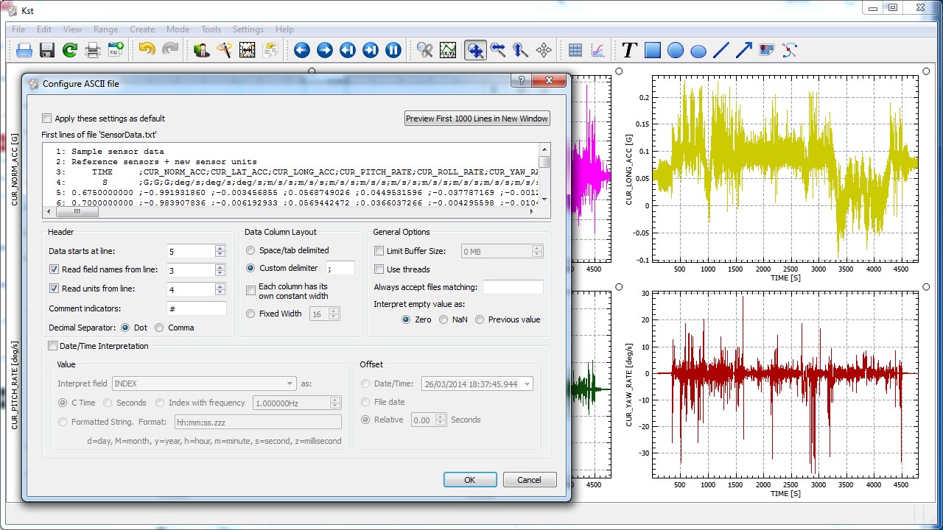This screenshot has width=943, height=530.
Task: Click the log entry icon
Action: click(116, 50)
